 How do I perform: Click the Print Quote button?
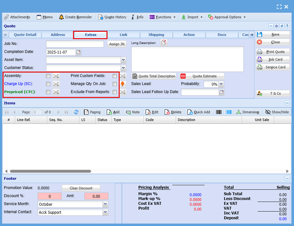272,52
